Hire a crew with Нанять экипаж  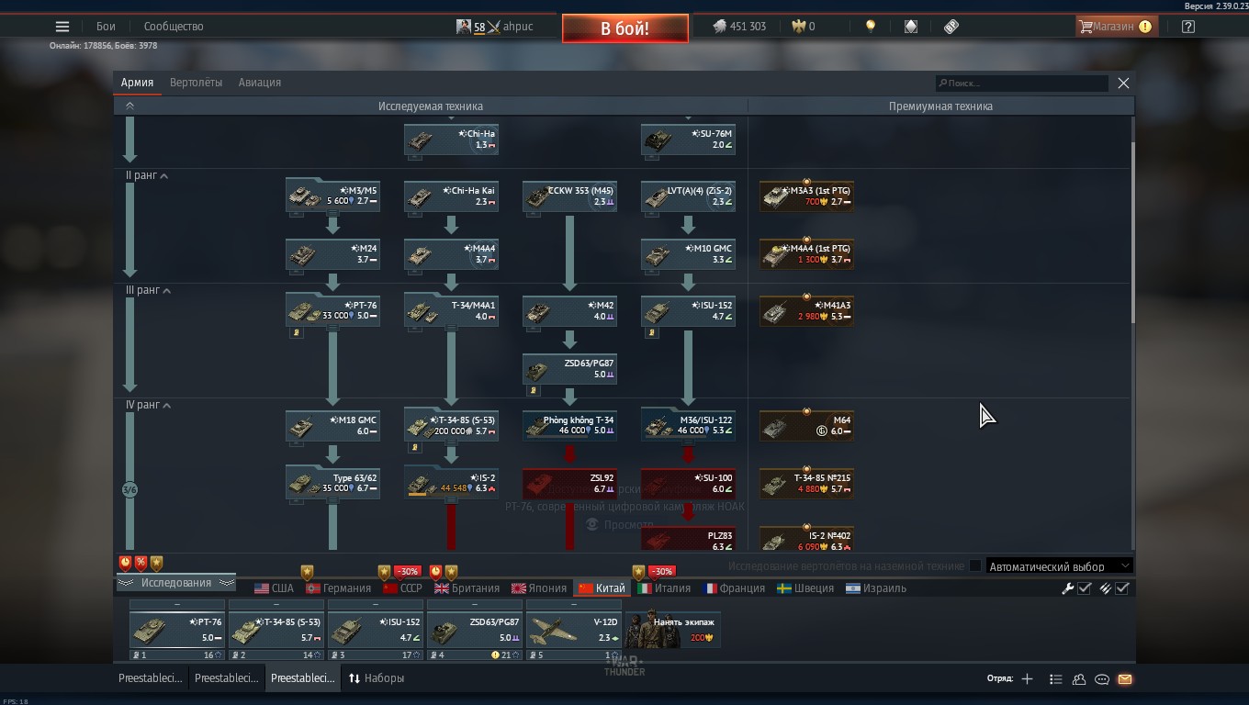[673, 630]
